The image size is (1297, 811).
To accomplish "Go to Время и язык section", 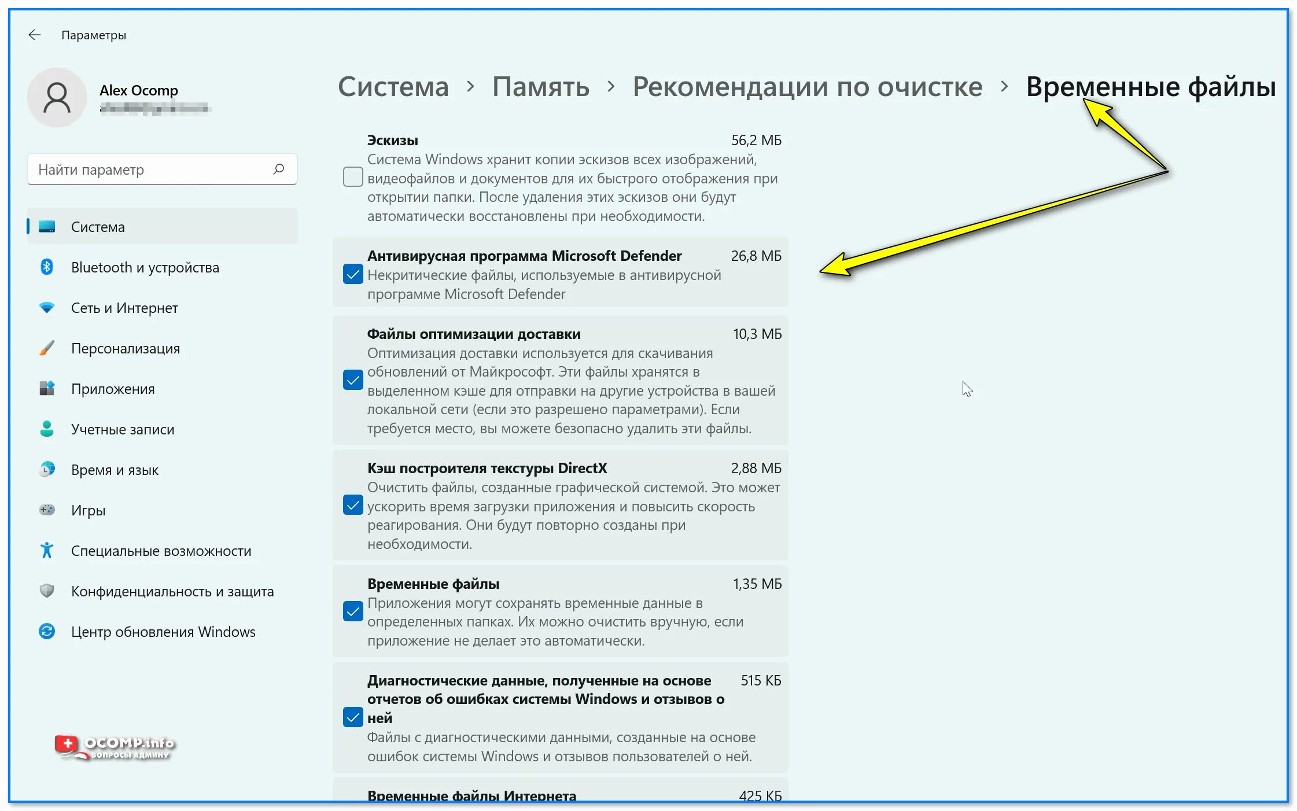I will (115, 470).
